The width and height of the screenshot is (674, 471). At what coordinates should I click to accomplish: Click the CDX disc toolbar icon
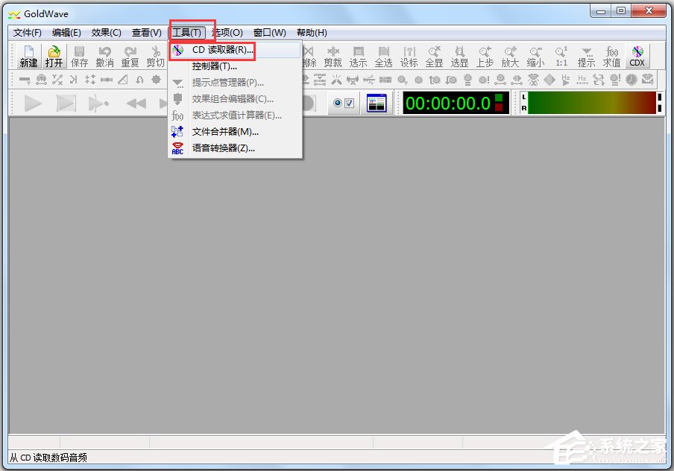pos(637,57)
